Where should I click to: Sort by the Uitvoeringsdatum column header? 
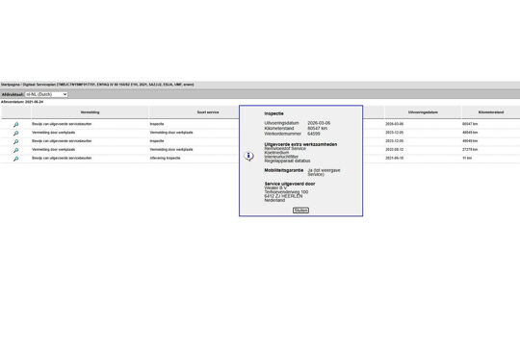[x=423, y=112]
